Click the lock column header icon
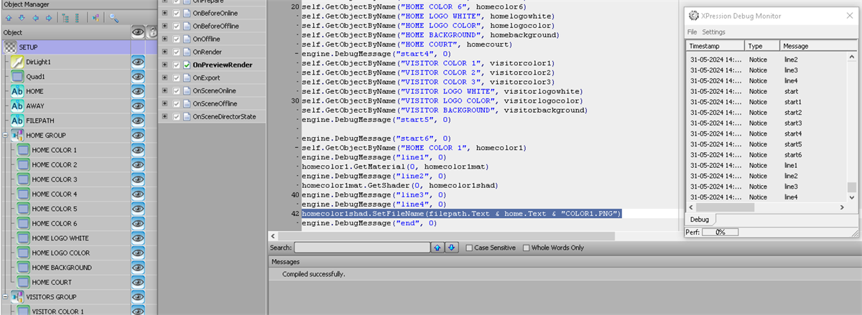Screen dimensions: 862x315 [152, 32]
